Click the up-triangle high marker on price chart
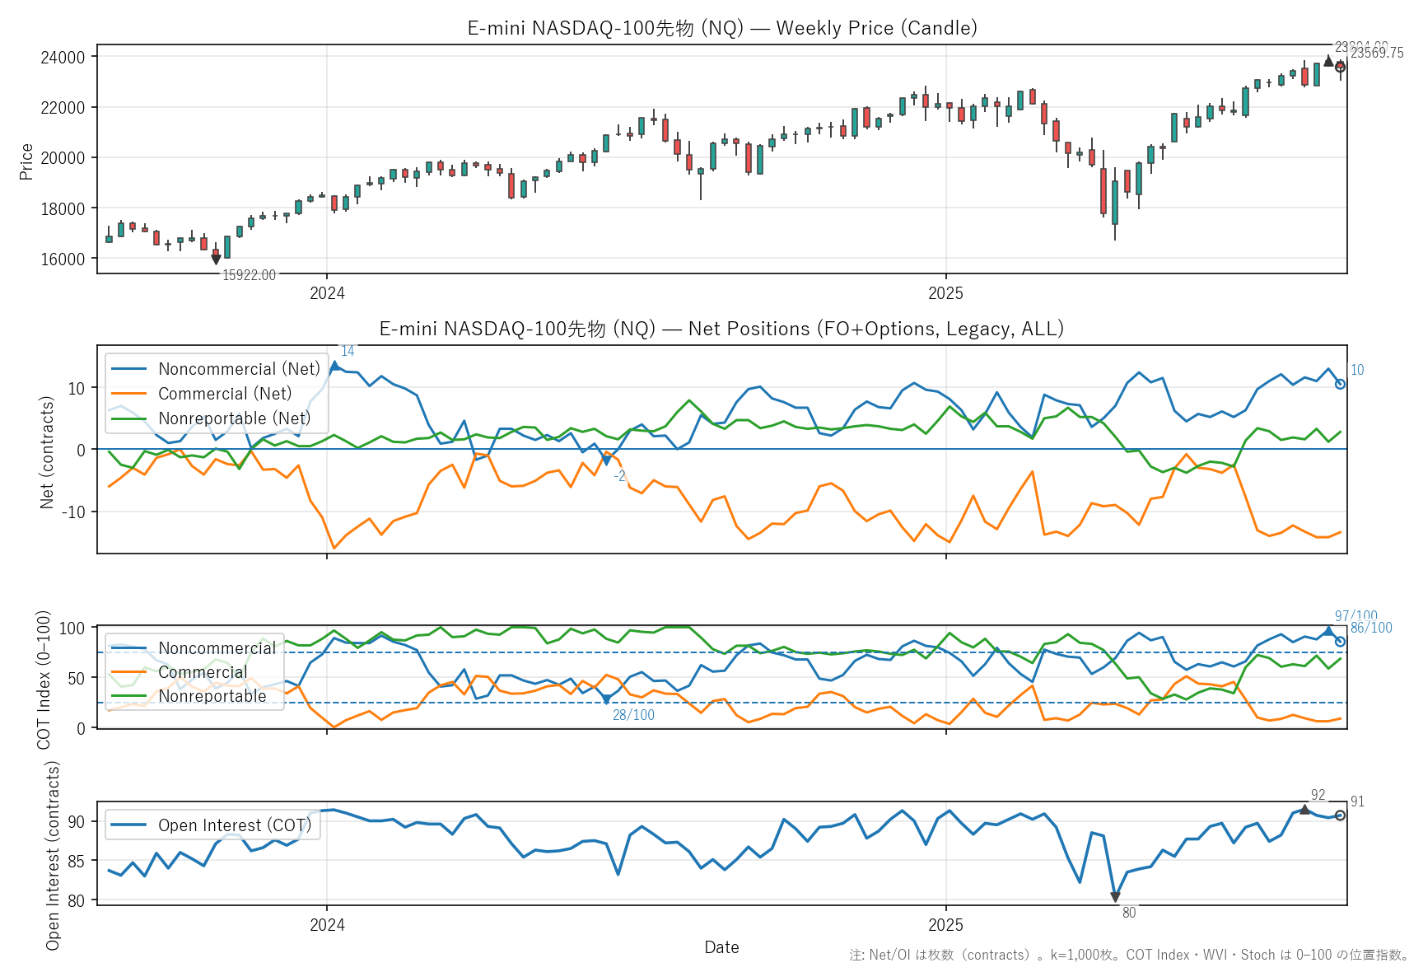This screenshot has height=972, width=1423. (x=1328, y=61)
